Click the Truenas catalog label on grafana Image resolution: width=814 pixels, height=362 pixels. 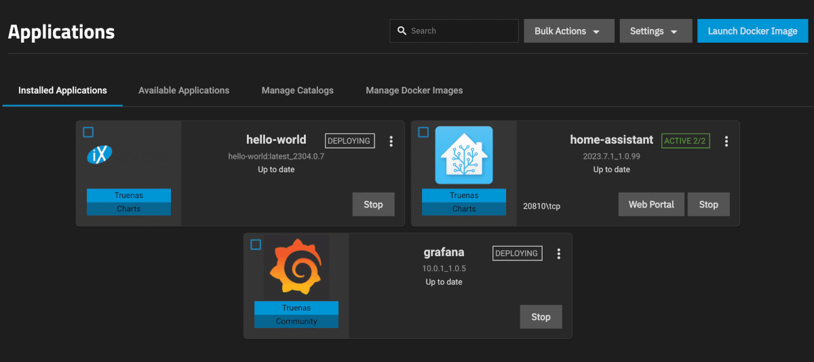(x=296, y=308)
